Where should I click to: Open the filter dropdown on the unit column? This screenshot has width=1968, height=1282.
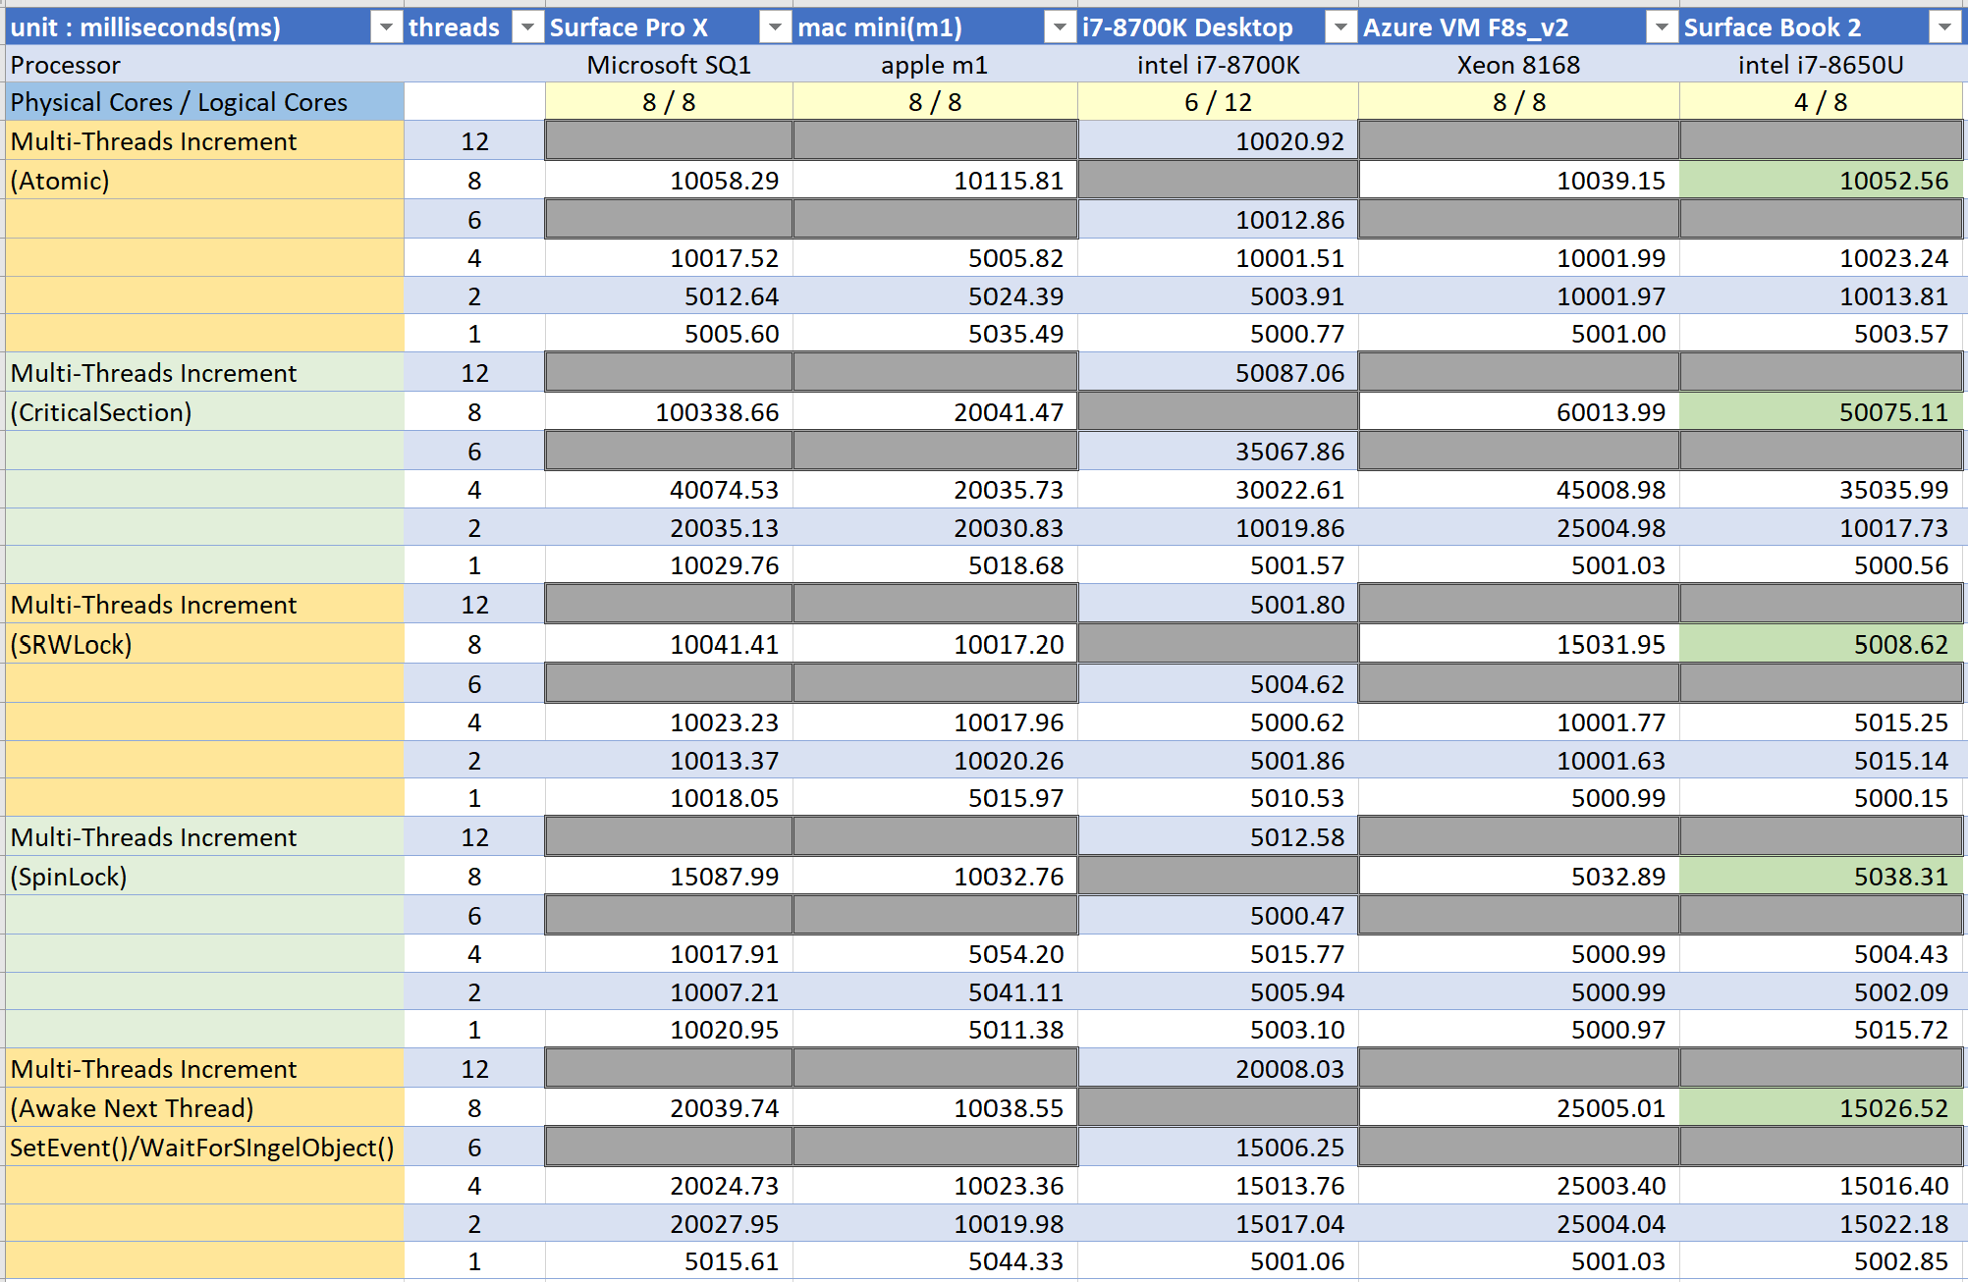coord(386,27)
